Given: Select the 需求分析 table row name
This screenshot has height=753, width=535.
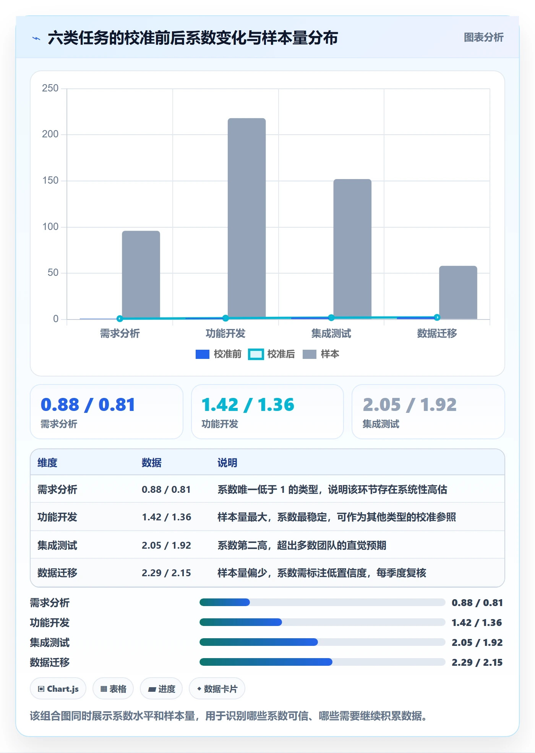Looking at the screenshot, I should [57, 489].
